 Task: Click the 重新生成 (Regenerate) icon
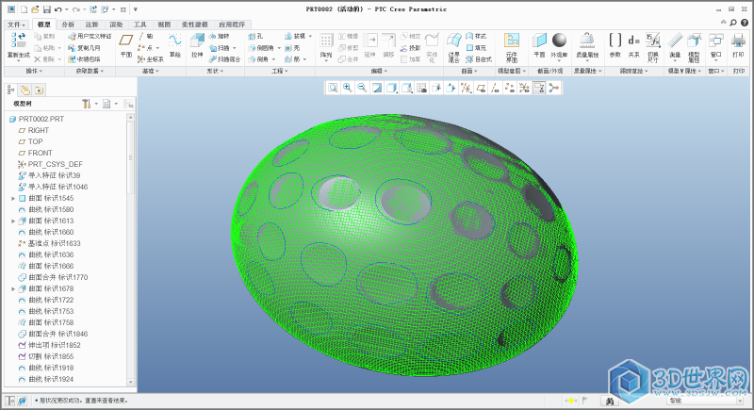(x=18, y=41)
